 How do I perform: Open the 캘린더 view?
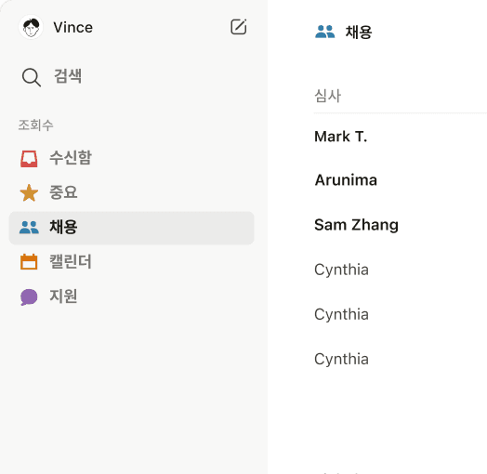pos(132,261)
